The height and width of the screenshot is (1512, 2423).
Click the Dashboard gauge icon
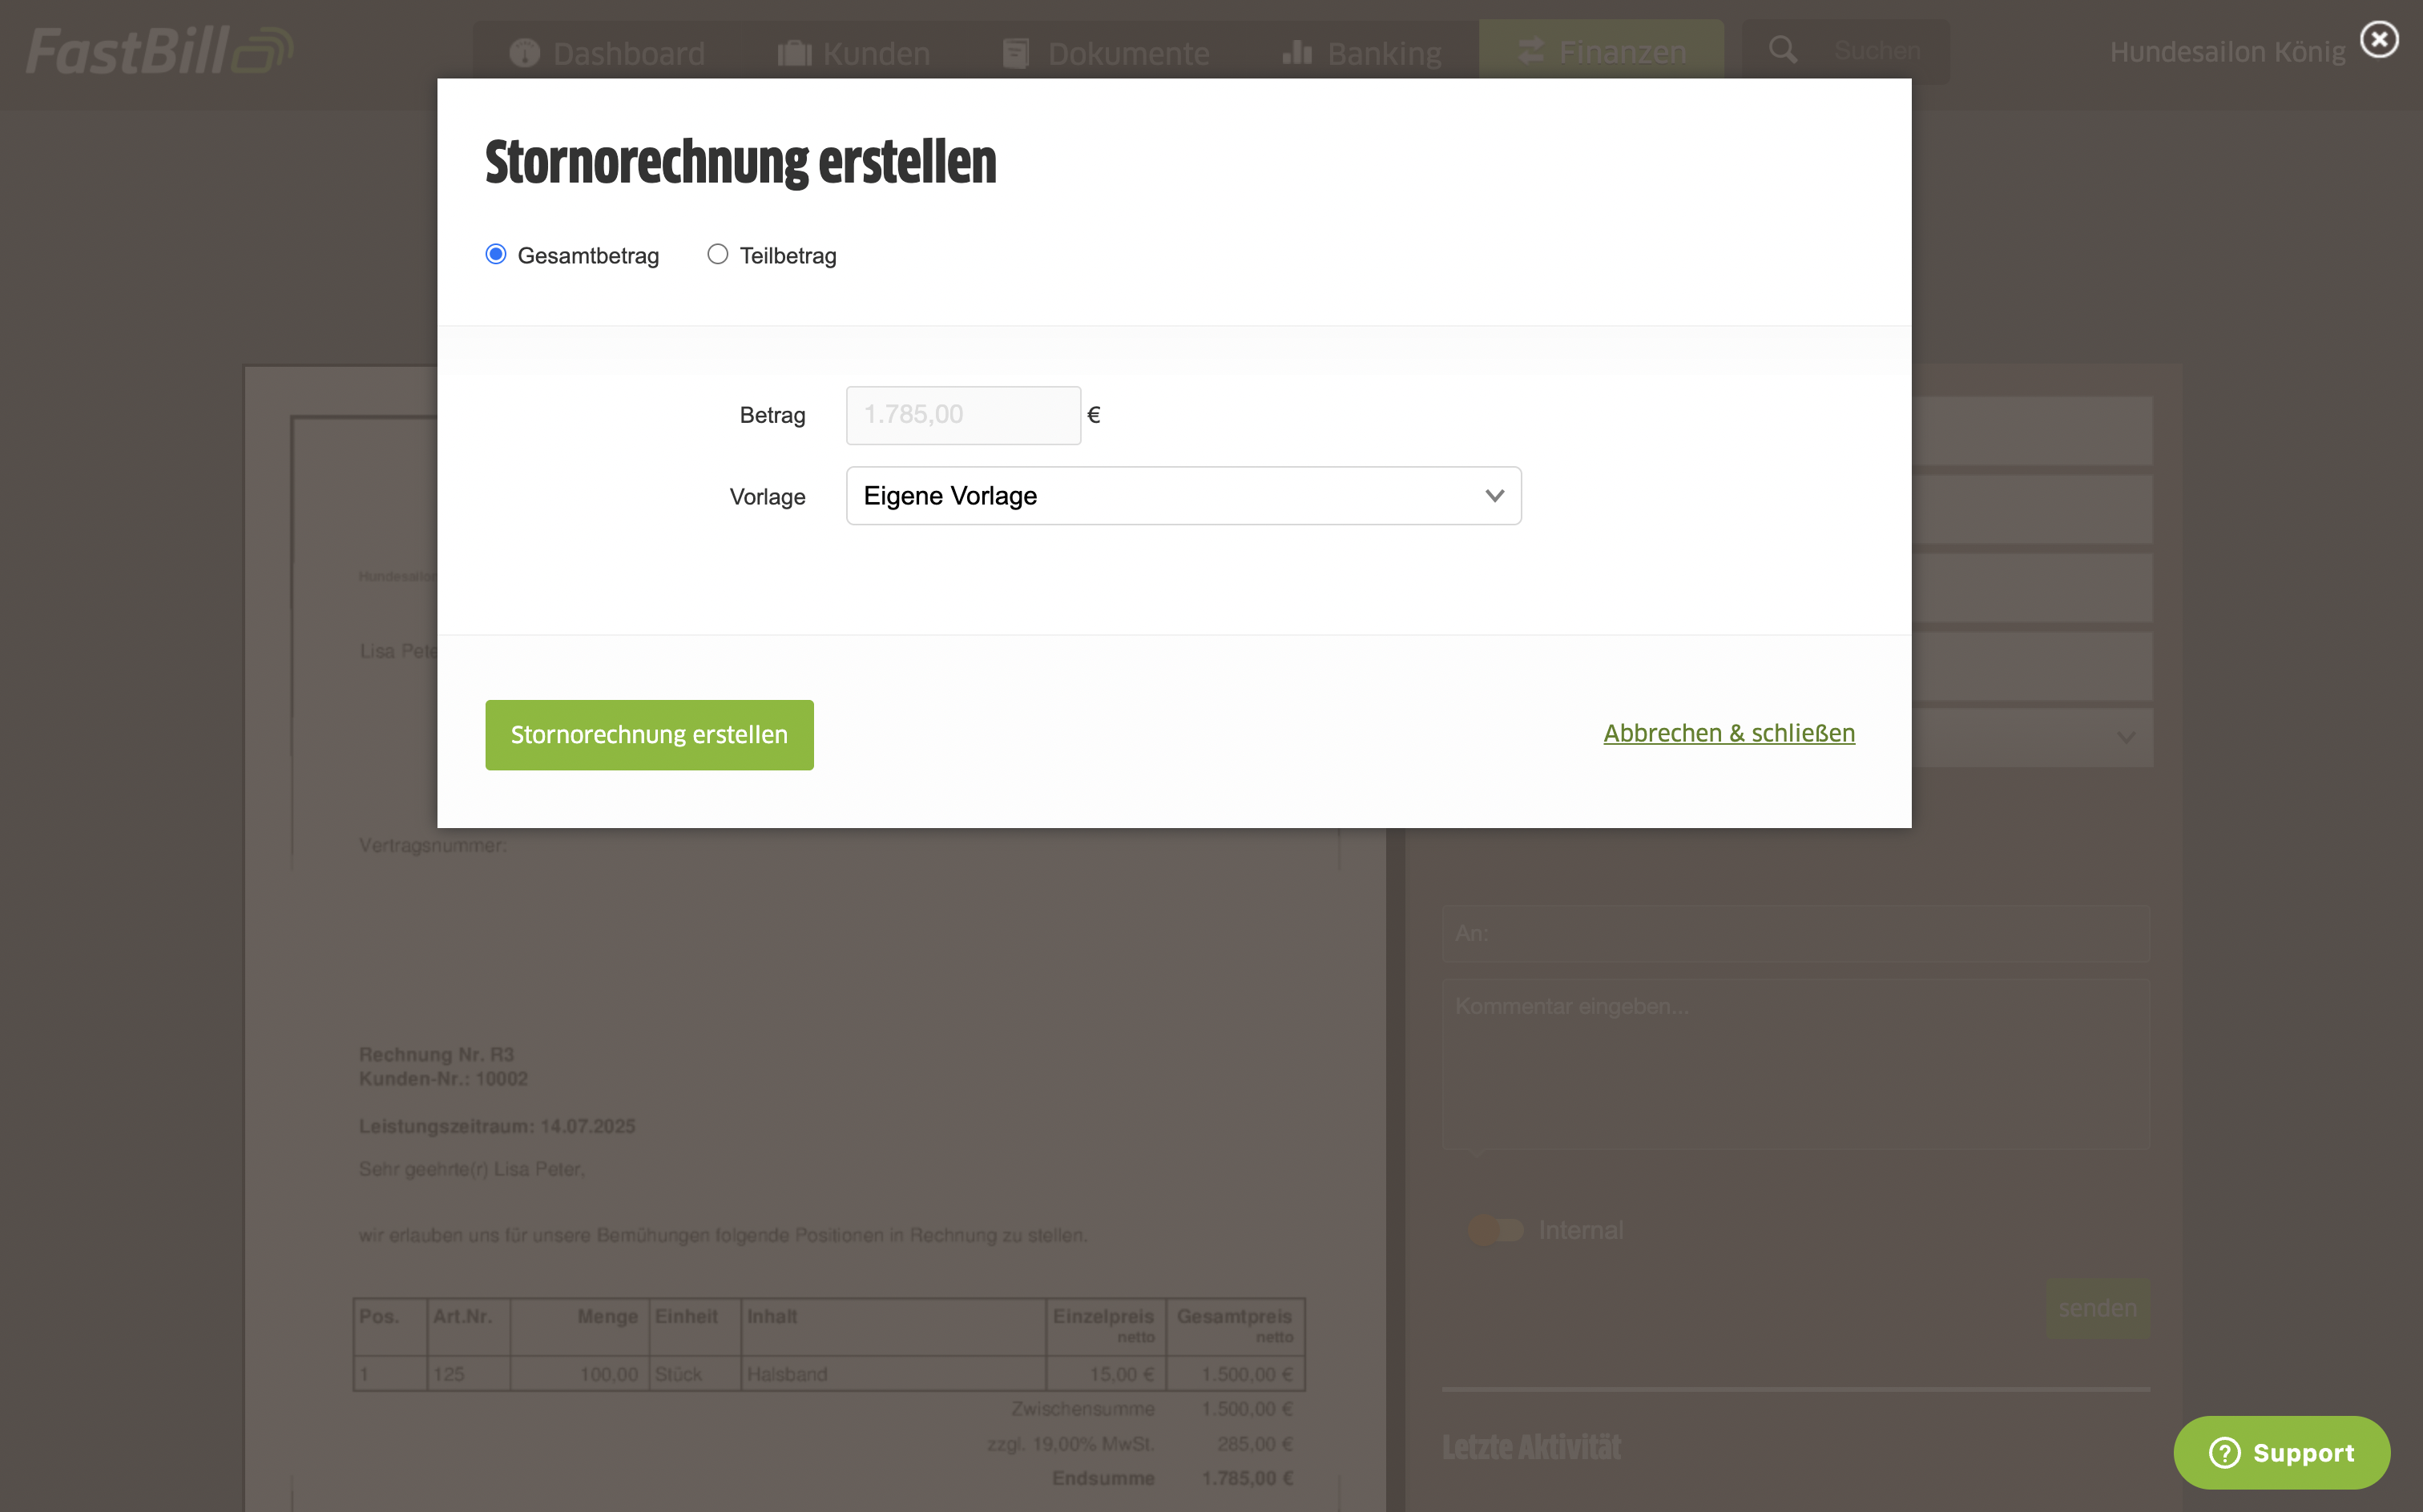click(x=524, y=52)
